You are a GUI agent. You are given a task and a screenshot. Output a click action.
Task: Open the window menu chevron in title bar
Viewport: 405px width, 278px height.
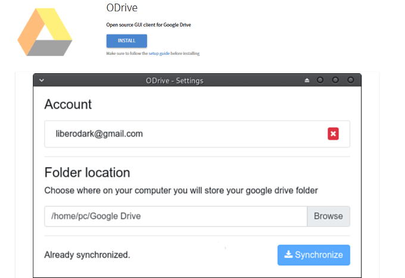click(42, 80)
